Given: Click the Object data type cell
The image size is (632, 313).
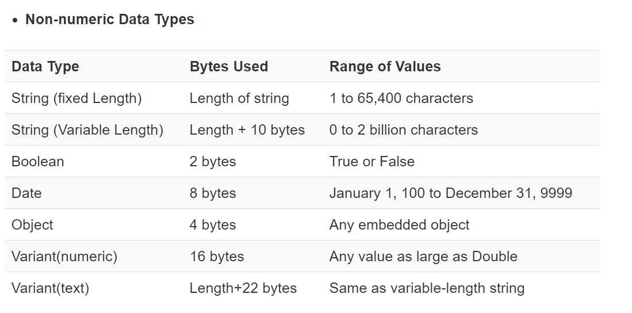Looking at the screenshot, I should click(x=32, y=224).
